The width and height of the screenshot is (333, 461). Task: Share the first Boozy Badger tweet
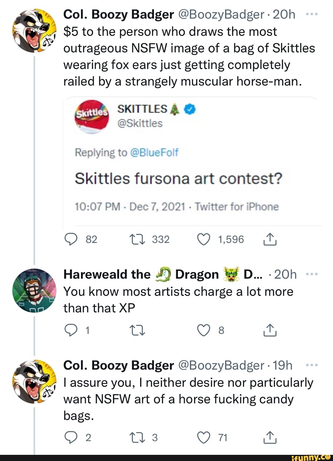coord(270,239)
